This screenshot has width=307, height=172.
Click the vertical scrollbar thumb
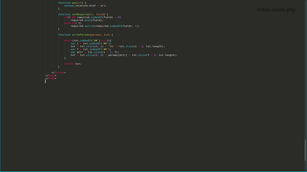[305, 150]
